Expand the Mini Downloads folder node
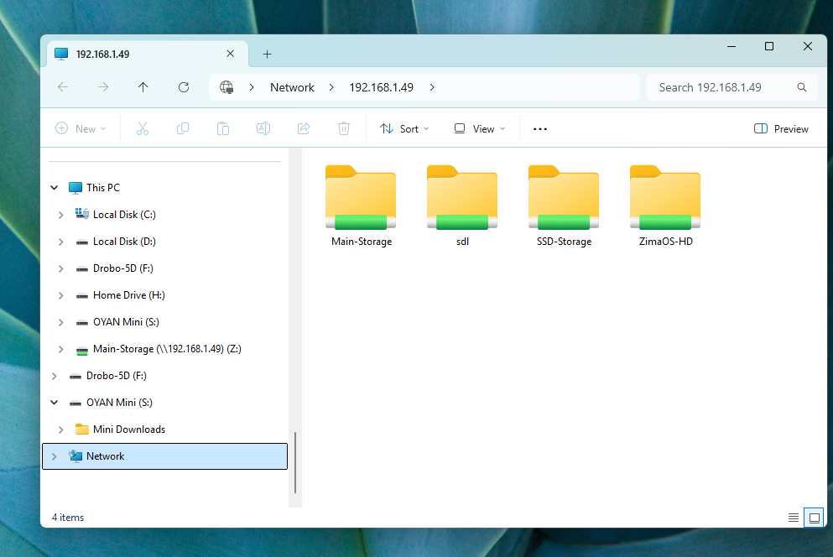Viewport: 833px width, 557px height. (60, 429)
